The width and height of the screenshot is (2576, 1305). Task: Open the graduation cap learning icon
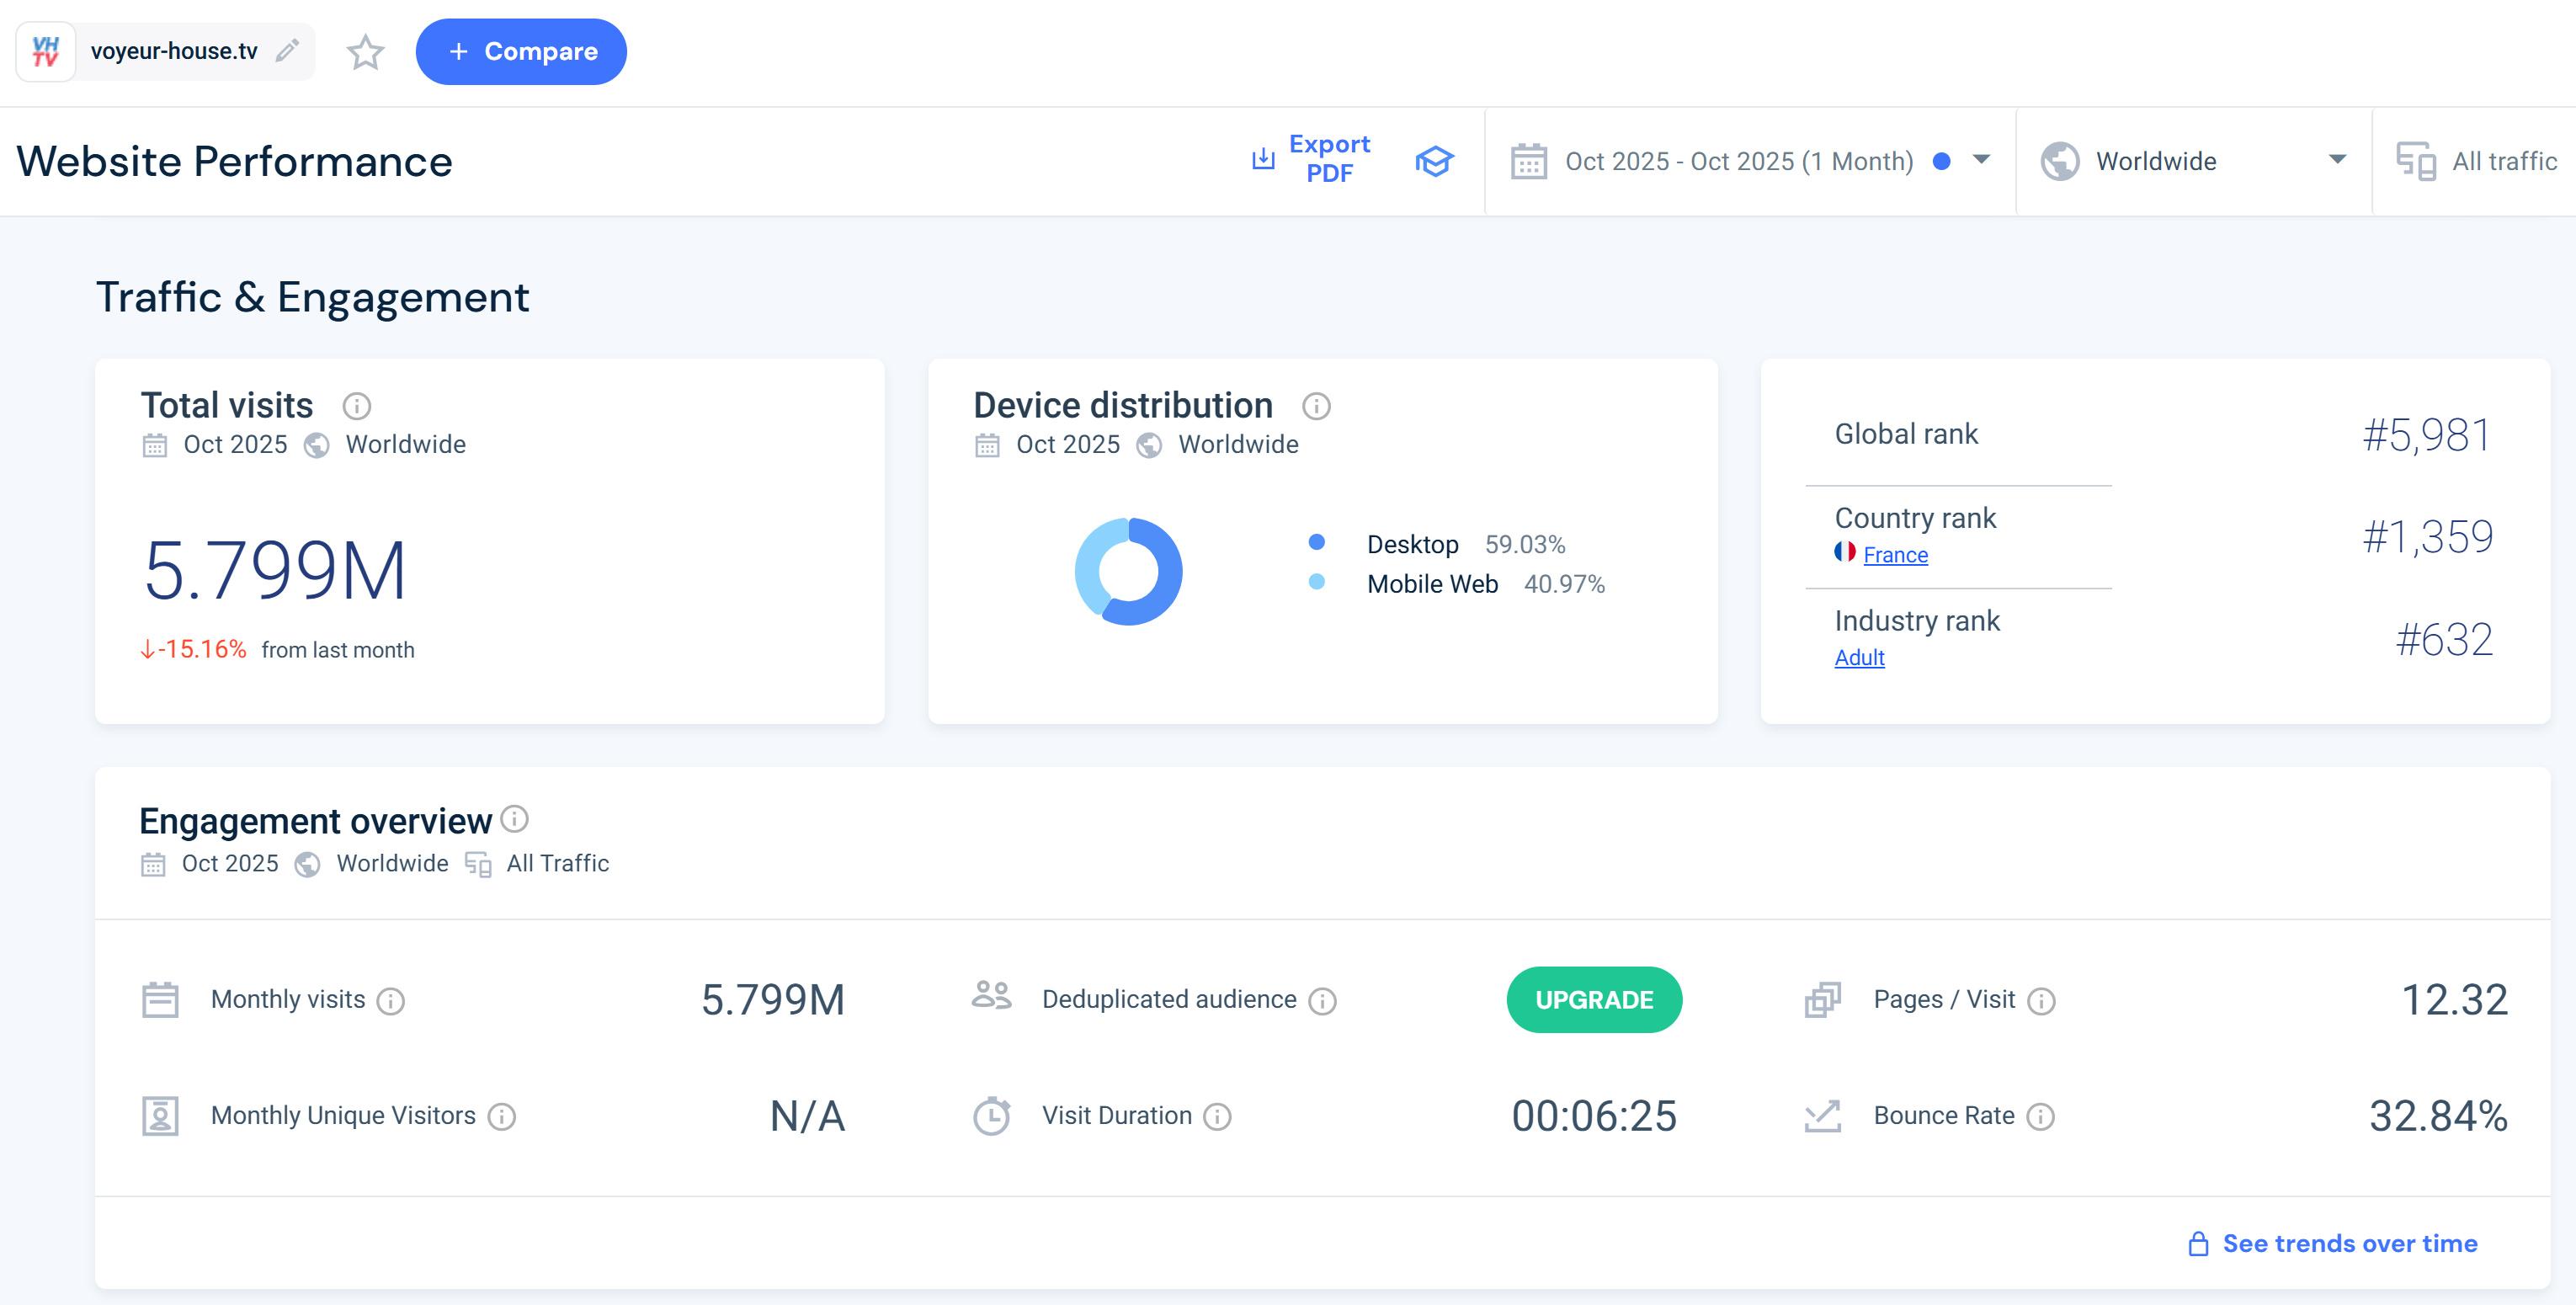[1433, 161]
